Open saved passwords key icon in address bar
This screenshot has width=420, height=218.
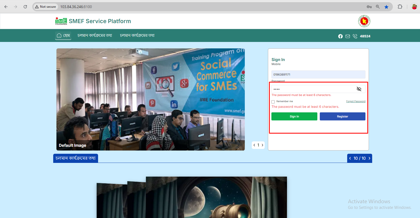[369, 7]
